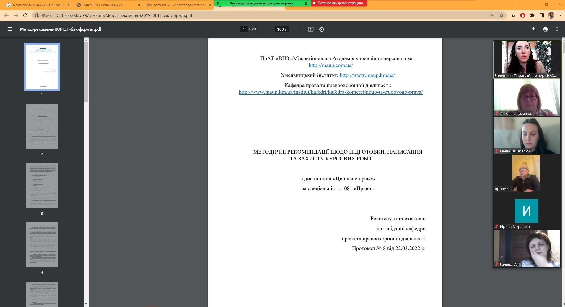565x307 pixels.
Task: Click the PDF page number field
Action: [x=244, y=29]
